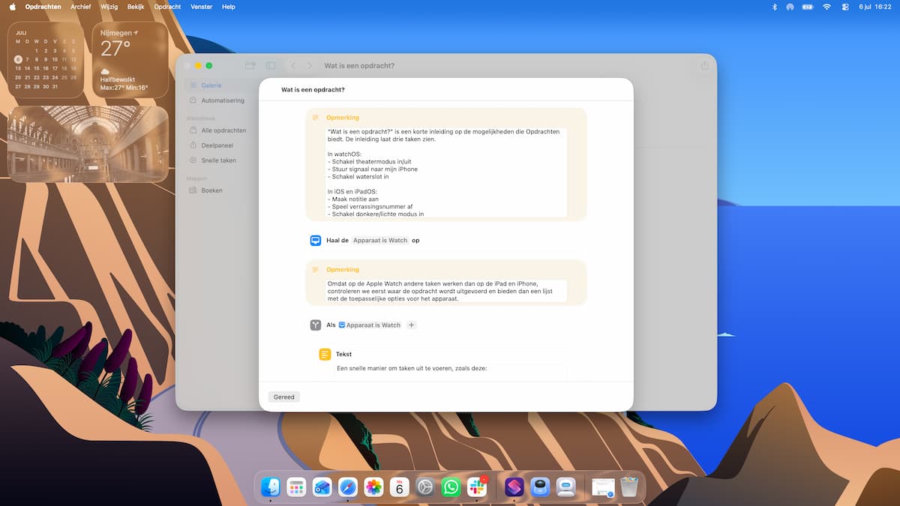Open the Wijzig menu
Image resolution: width=900 pixels, height=506 pixels.
pos(108,7)
